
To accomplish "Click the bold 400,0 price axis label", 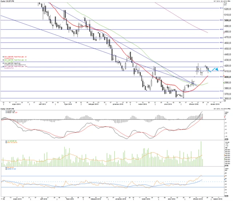I will 228,77.
